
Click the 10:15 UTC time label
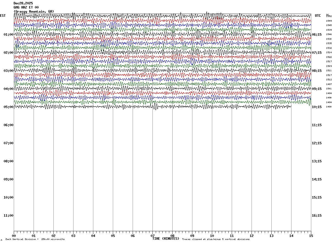(x=317, y=107)
